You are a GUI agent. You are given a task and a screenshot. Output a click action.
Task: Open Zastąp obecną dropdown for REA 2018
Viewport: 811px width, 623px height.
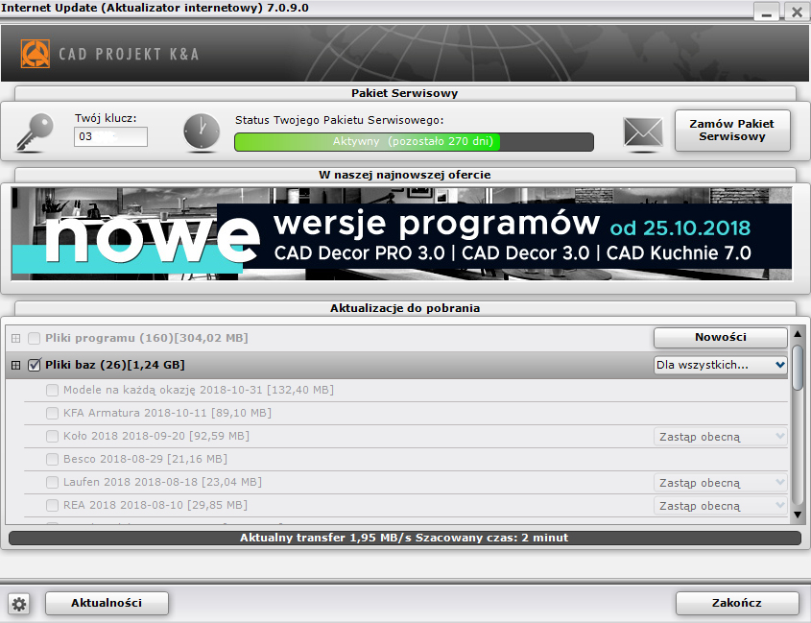(721, 506)
